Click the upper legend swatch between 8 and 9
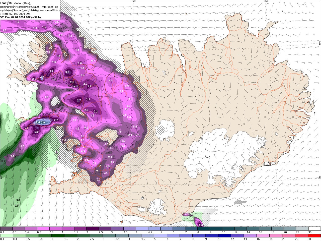Image resolution: width=321 pixels, height=241 pixels. (203, 229)
